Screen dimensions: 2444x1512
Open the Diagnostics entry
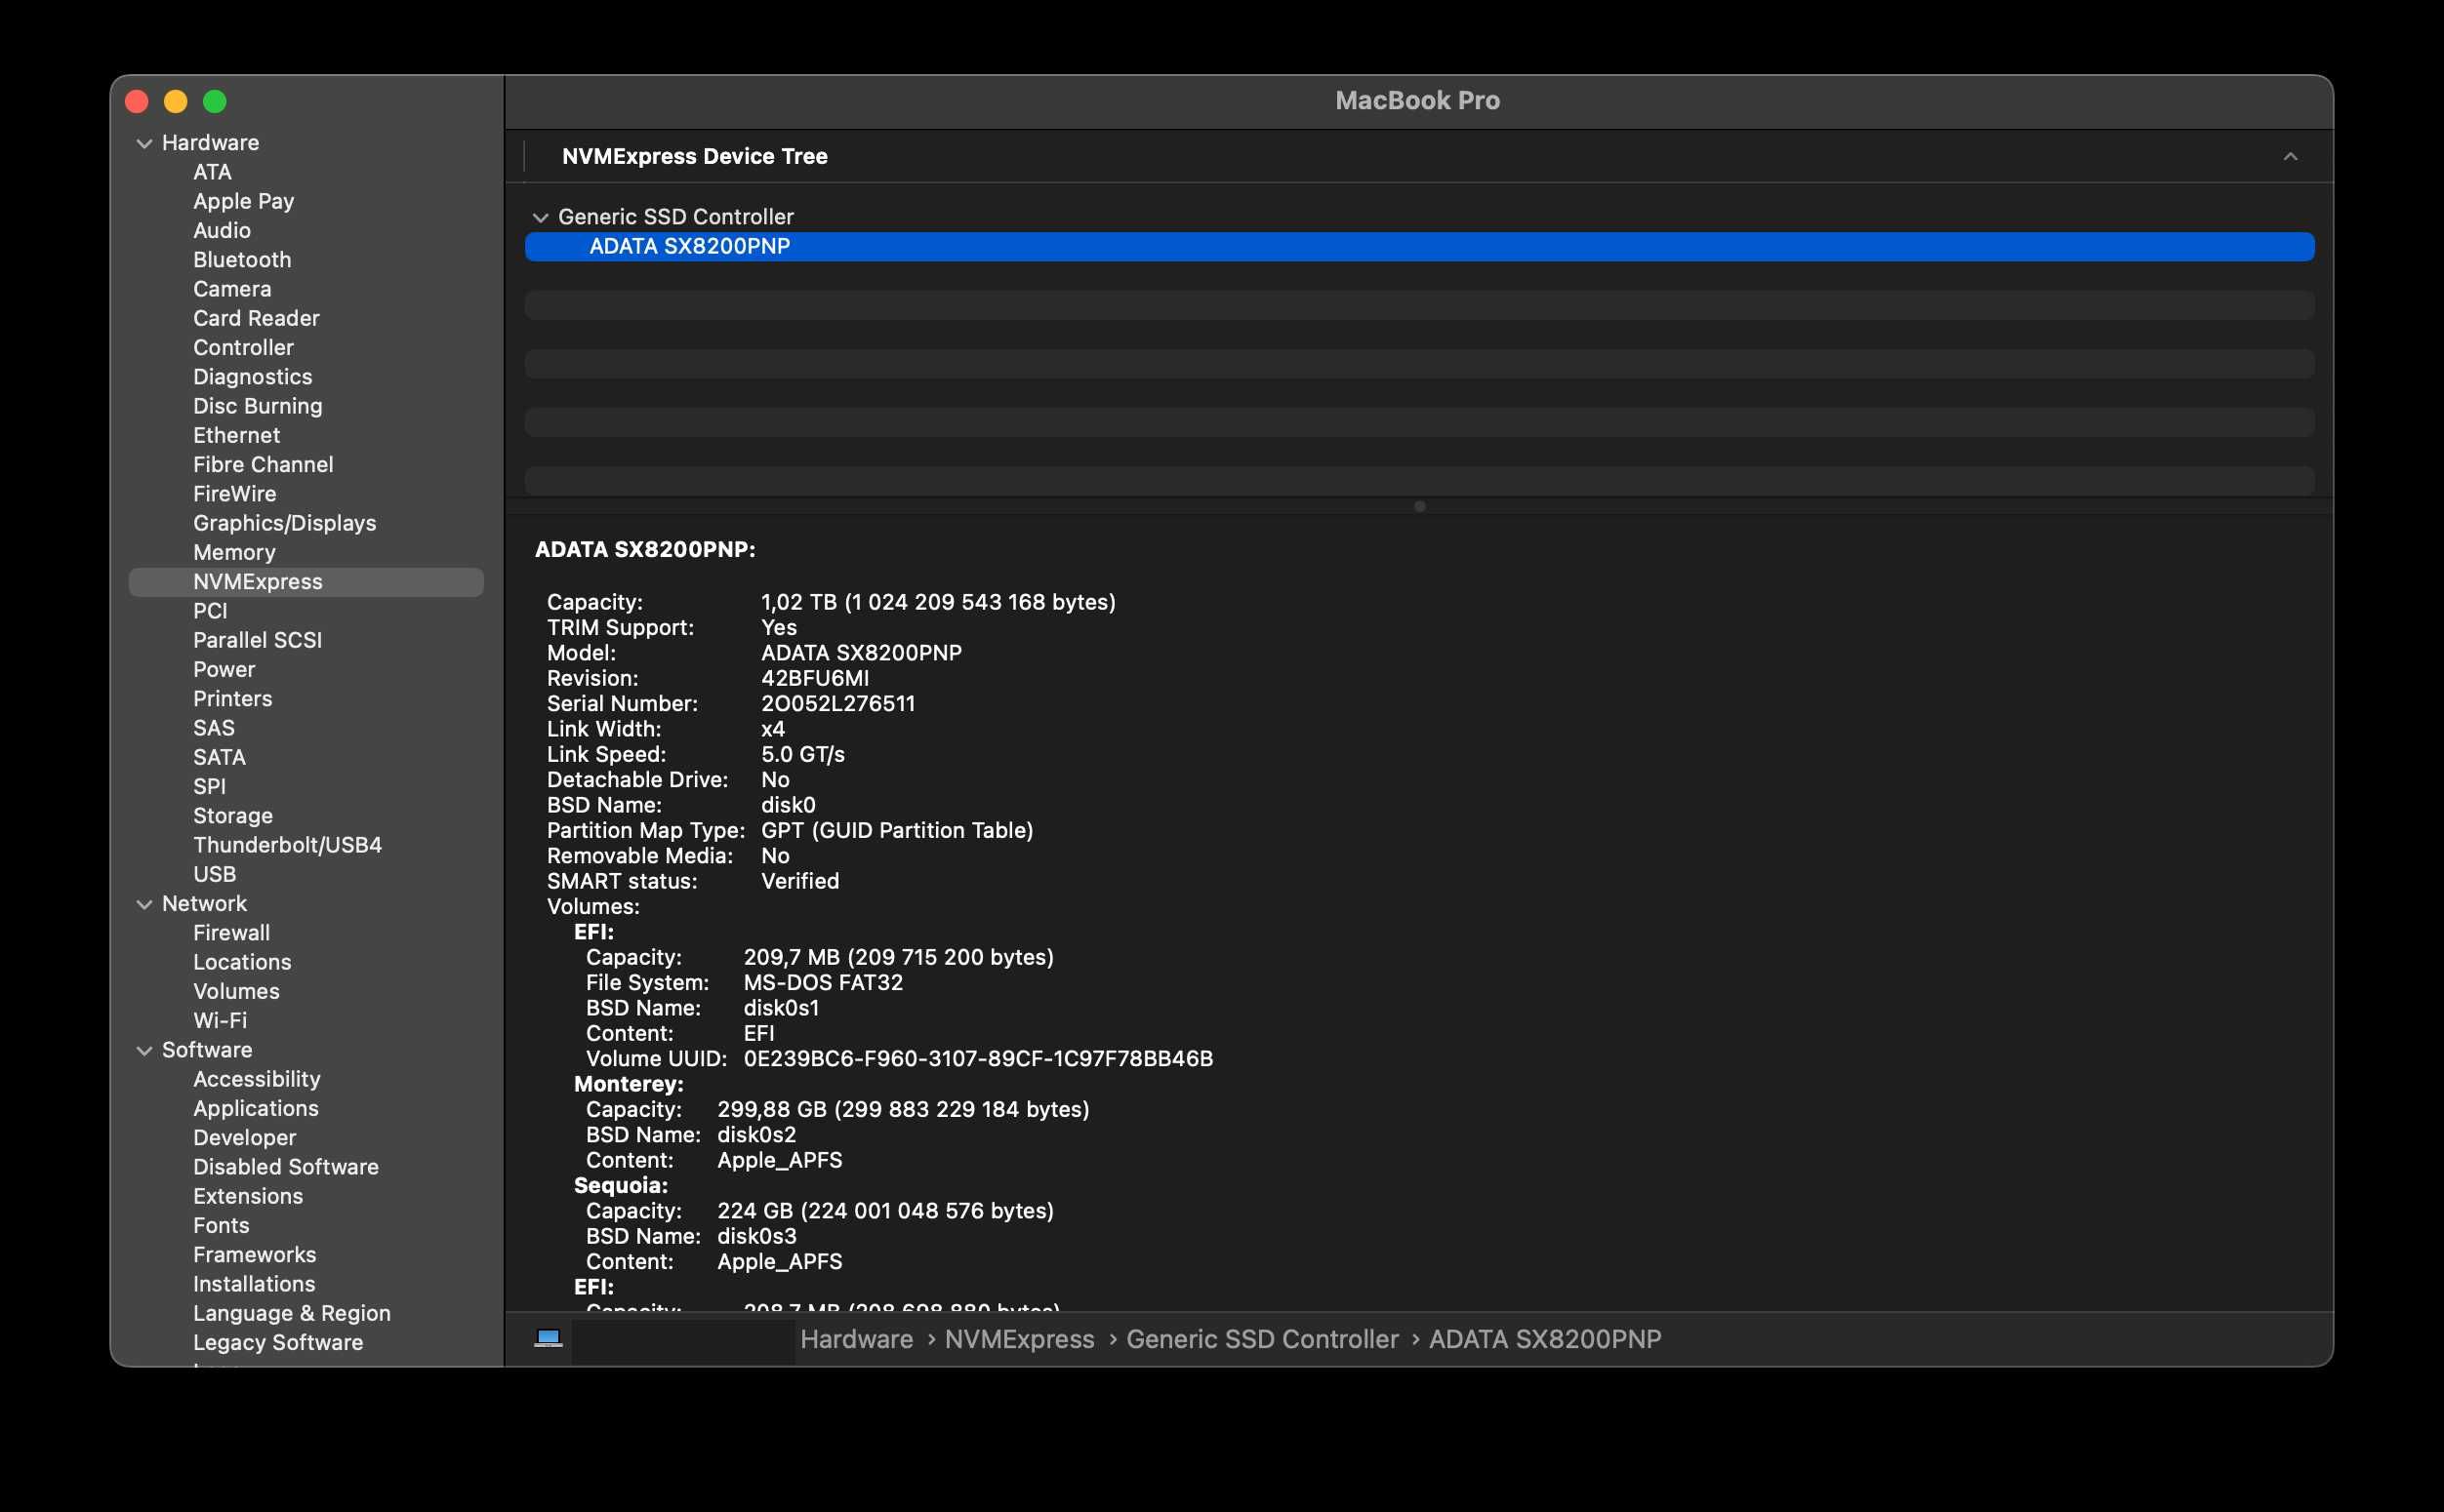tap(252, 377)
